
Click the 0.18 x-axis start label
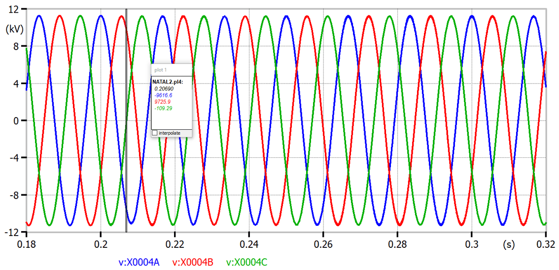pos(26,244)
